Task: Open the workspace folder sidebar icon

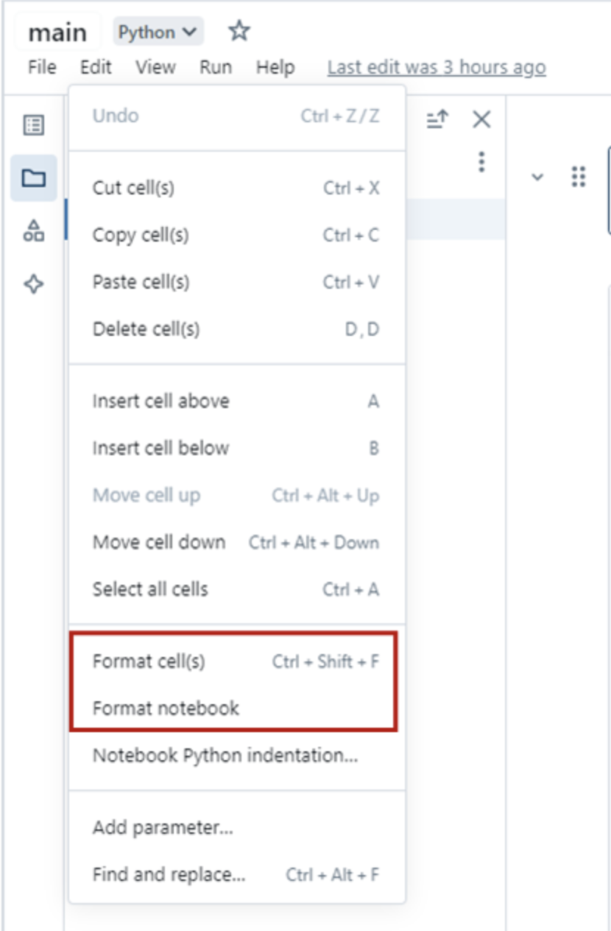Action: [x=34, y=178]
